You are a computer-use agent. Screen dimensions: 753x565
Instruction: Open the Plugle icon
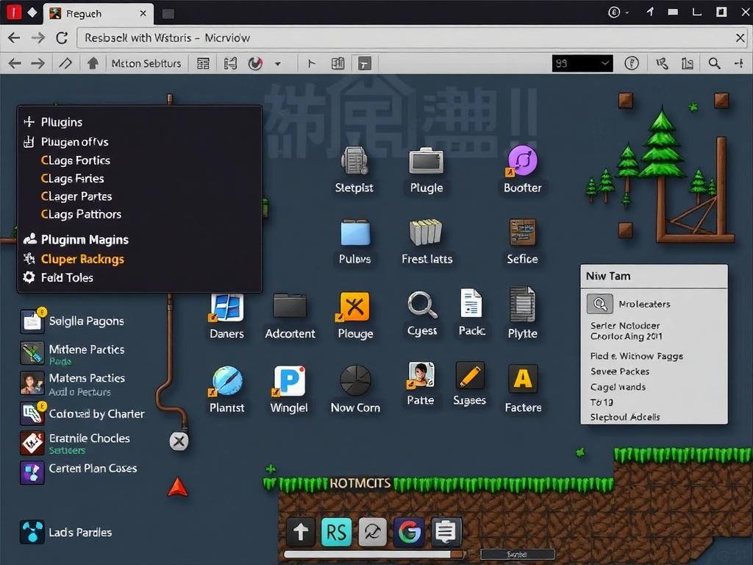coord(426,161)
